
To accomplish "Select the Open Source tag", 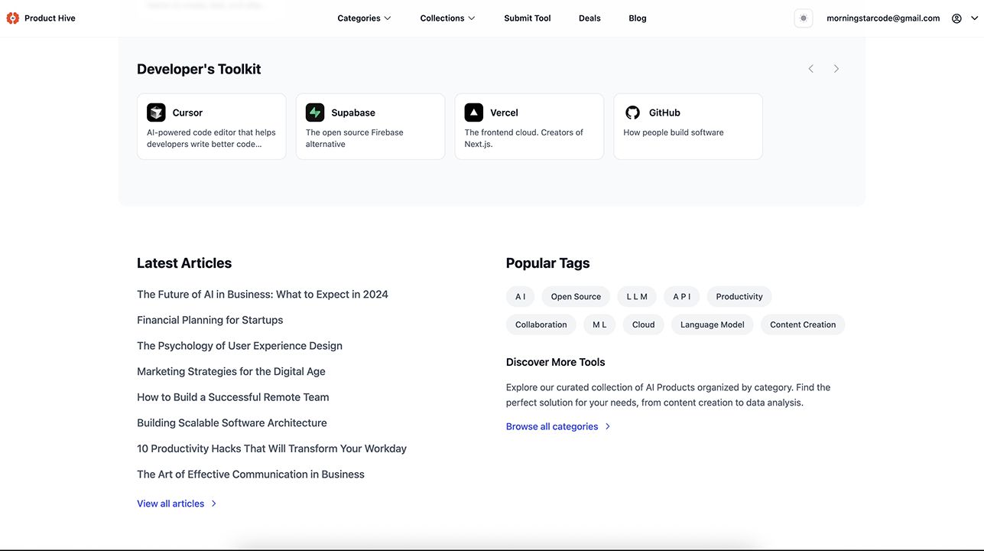I will [576, 297].
